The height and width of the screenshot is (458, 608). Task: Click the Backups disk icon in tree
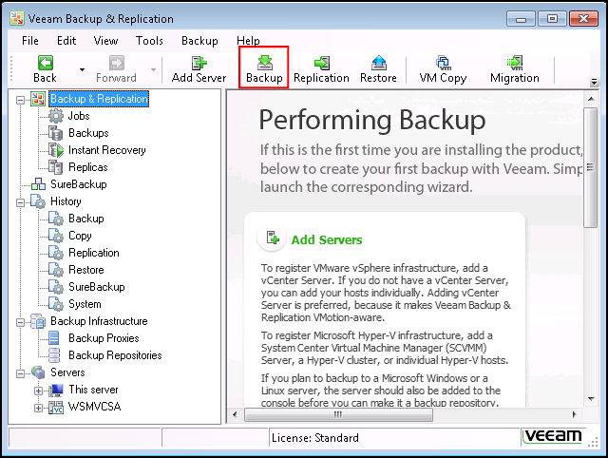click(56, 133)
